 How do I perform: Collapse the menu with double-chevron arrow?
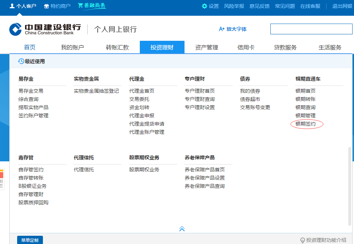(182, 229)
